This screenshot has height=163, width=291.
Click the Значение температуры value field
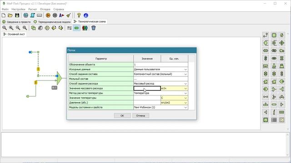pyautogui.click(x=147, y=98)
